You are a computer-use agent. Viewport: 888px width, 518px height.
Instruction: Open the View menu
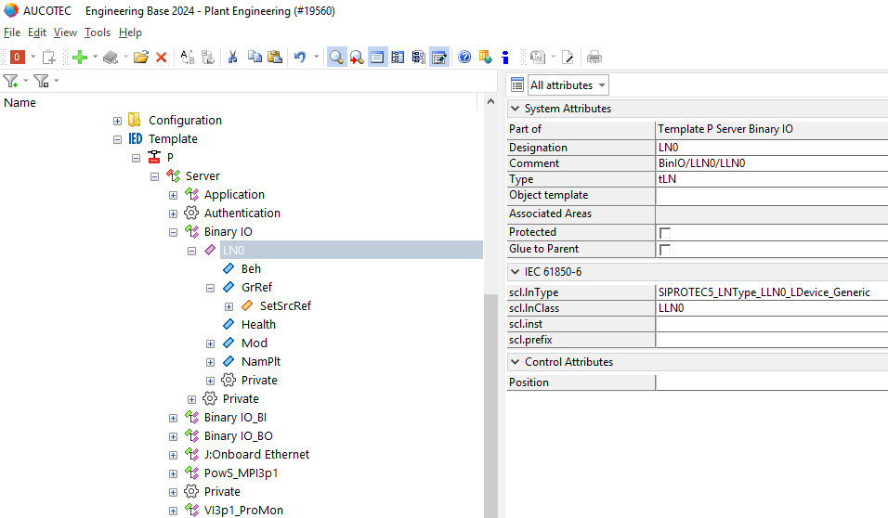tap(65, 32)
